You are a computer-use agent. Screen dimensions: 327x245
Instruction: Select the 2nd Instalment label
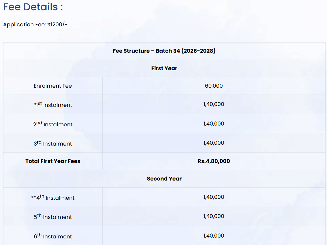53,124
